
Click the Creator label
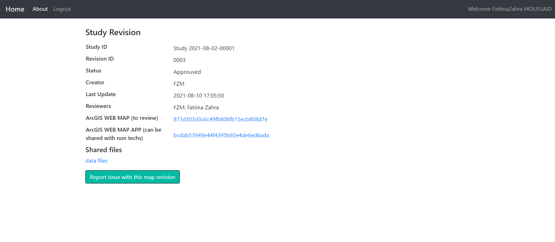tap(95, 82)
